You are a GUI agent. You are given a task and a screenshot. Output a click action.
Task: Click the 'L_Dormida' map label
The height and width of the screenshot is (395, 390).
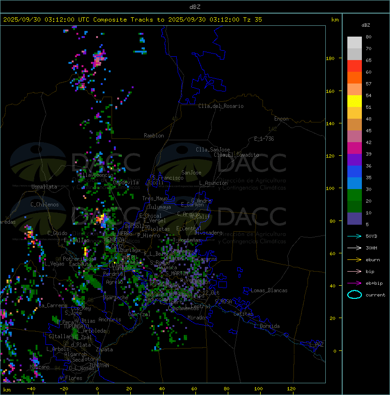coord(267,326)
